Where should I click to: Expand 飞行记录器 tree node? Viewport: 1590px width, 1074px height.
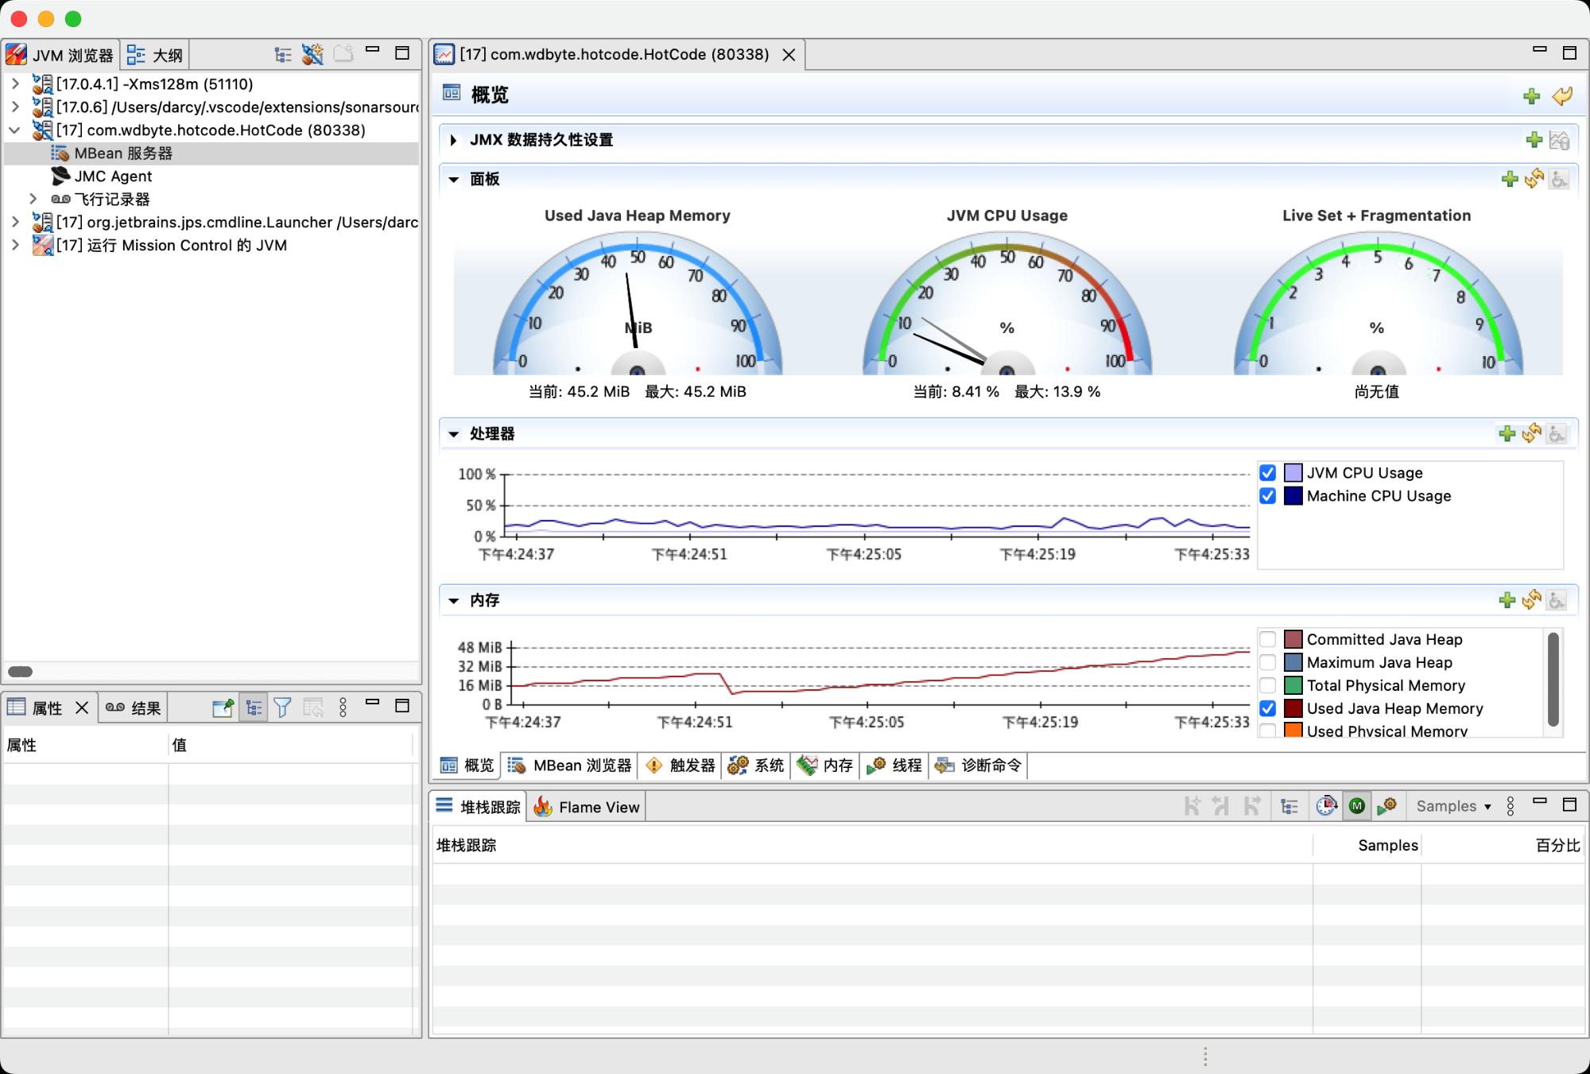(33, 199)
